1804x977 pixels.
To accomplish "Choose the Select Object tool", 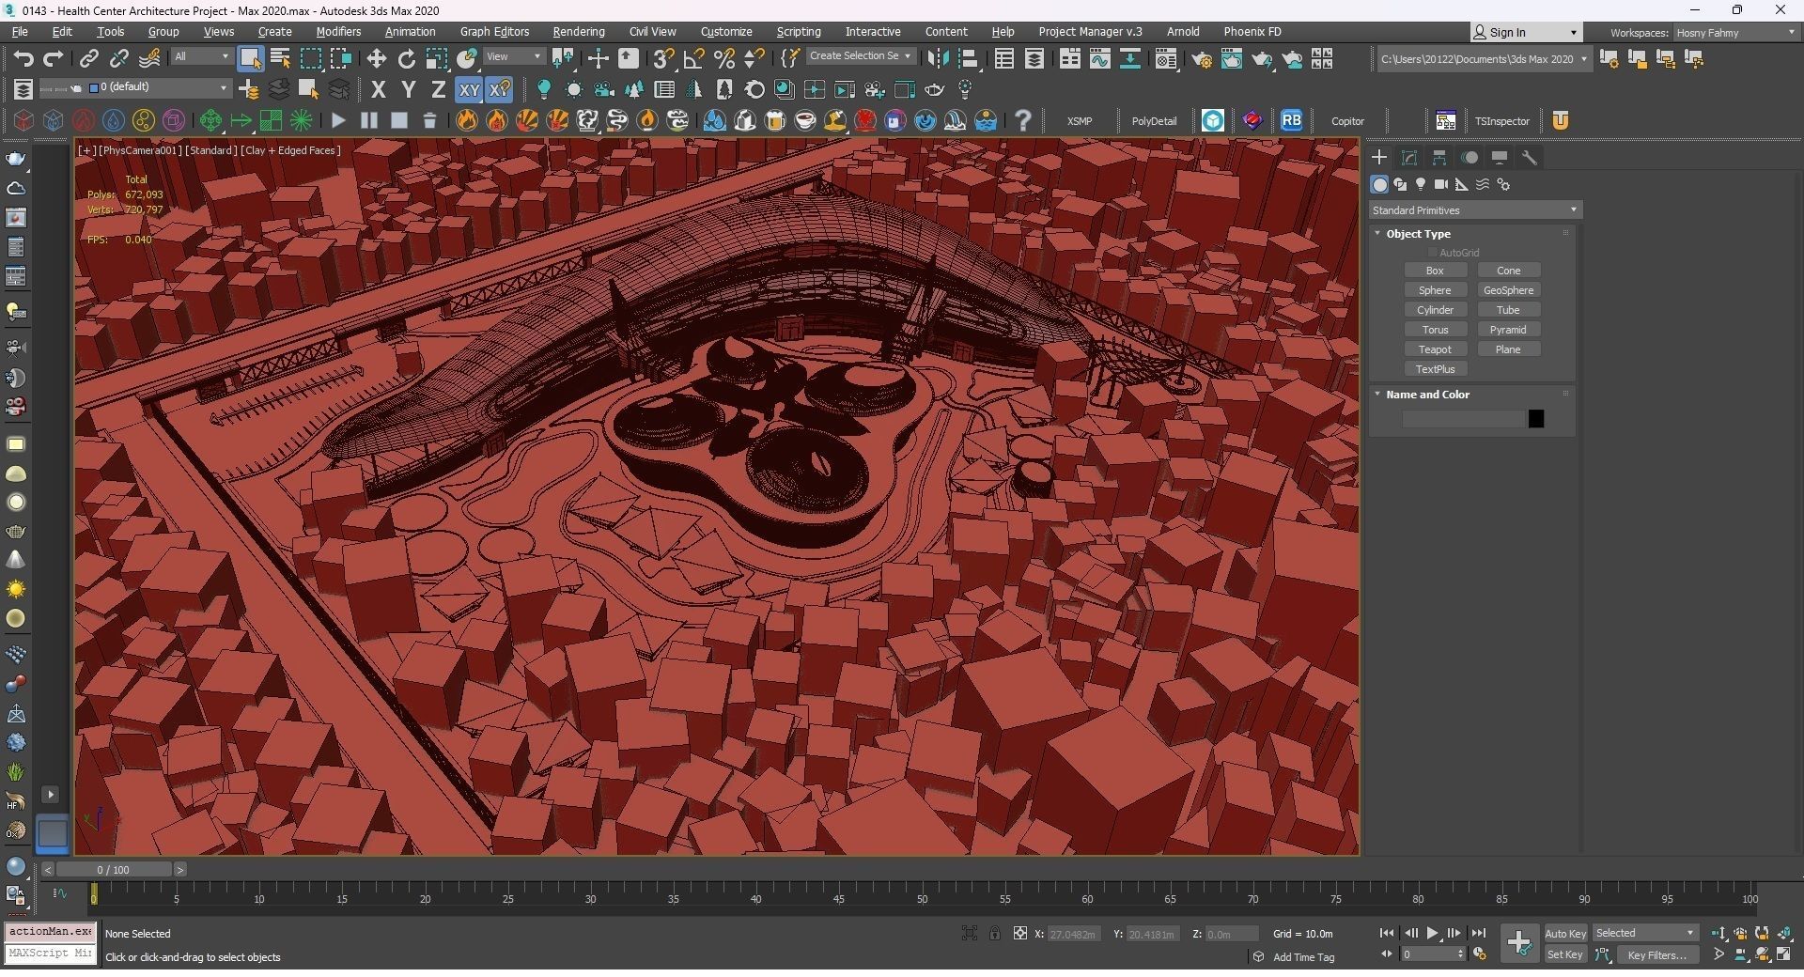I will (250, 58).
